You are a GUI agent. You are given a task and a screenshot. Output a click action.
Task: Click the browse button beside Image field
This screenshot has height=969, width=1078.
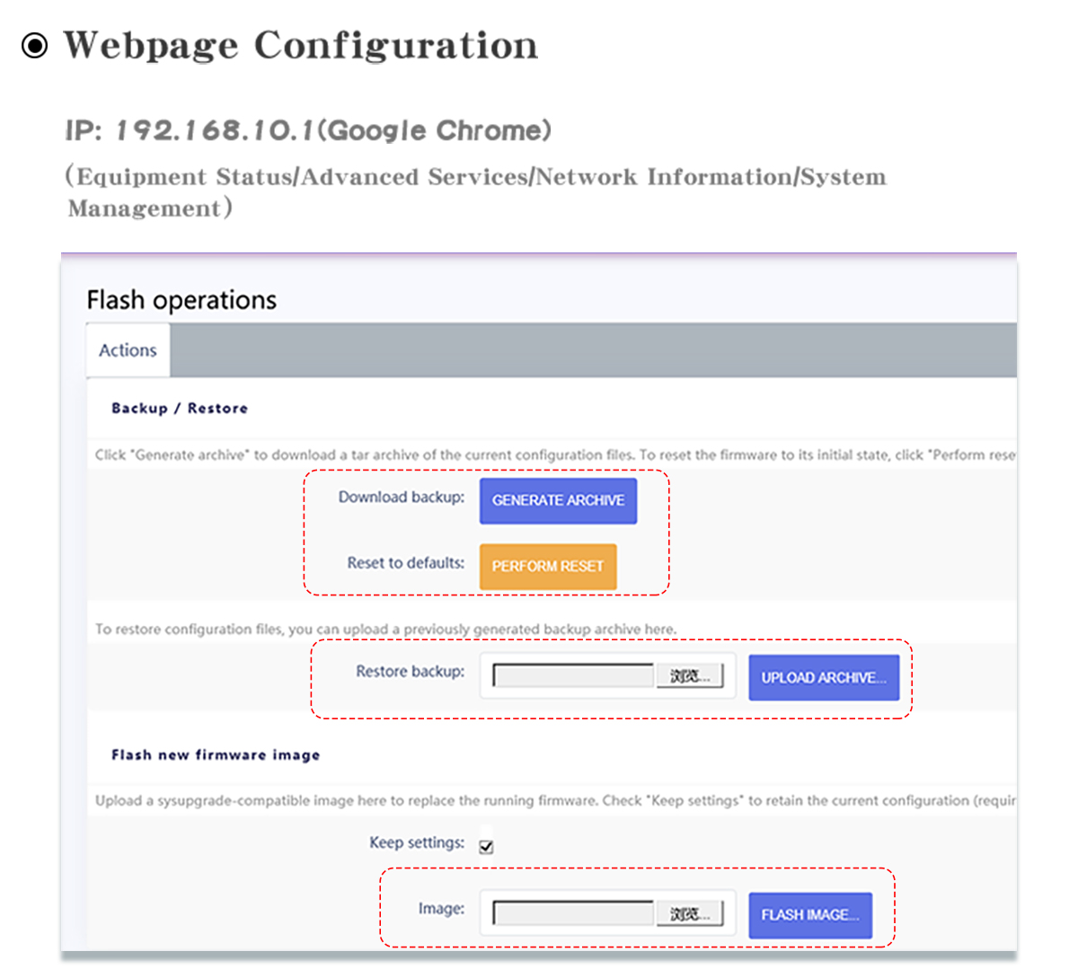[689, 914]
